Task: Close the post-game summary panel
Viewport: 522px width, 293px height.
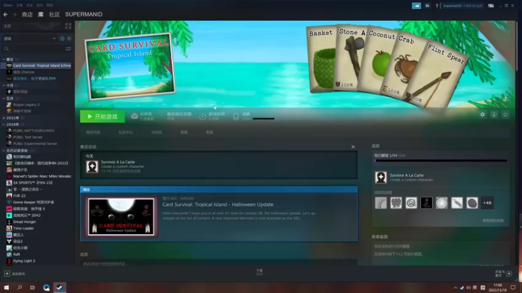Action: click(353, 147)
